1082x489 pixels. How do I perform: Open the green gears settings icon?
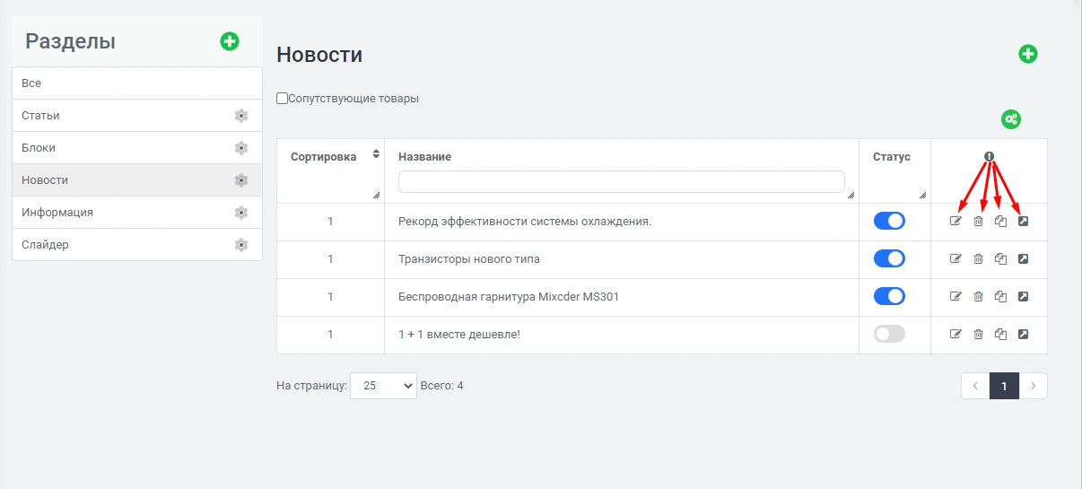point(1011,119)
